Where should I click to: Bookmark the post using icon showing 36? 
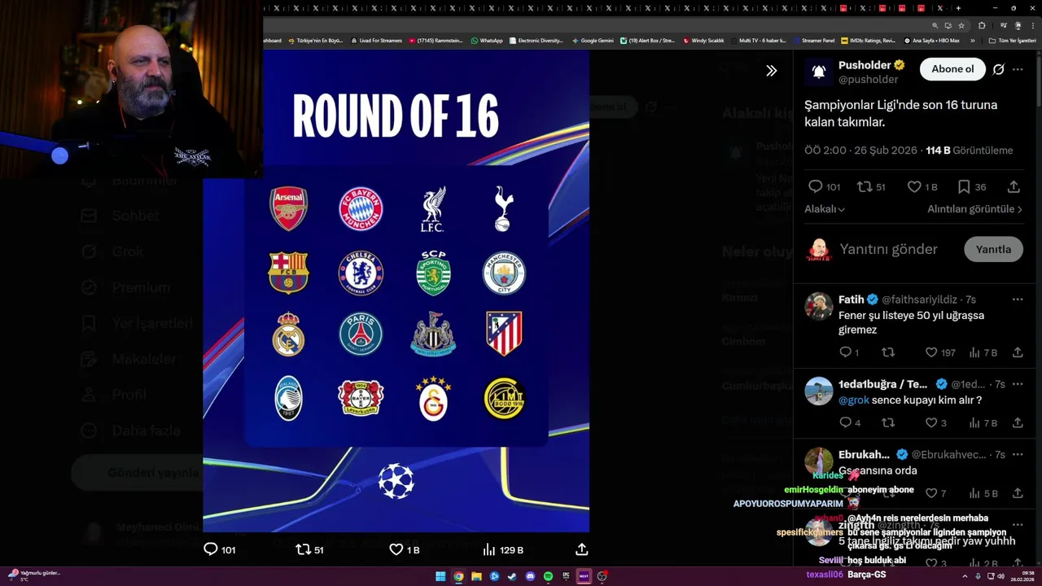point(964,186)
